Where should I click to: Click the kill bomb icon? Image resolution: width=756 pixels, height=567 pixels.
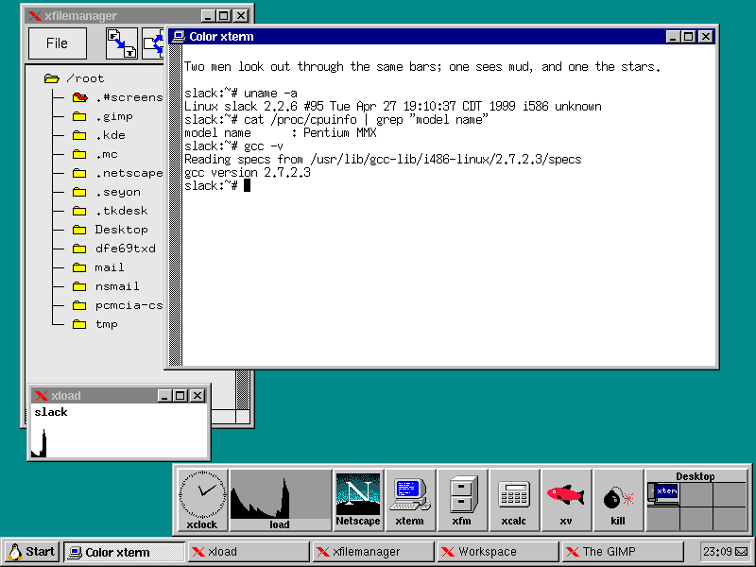pos(618,499)
